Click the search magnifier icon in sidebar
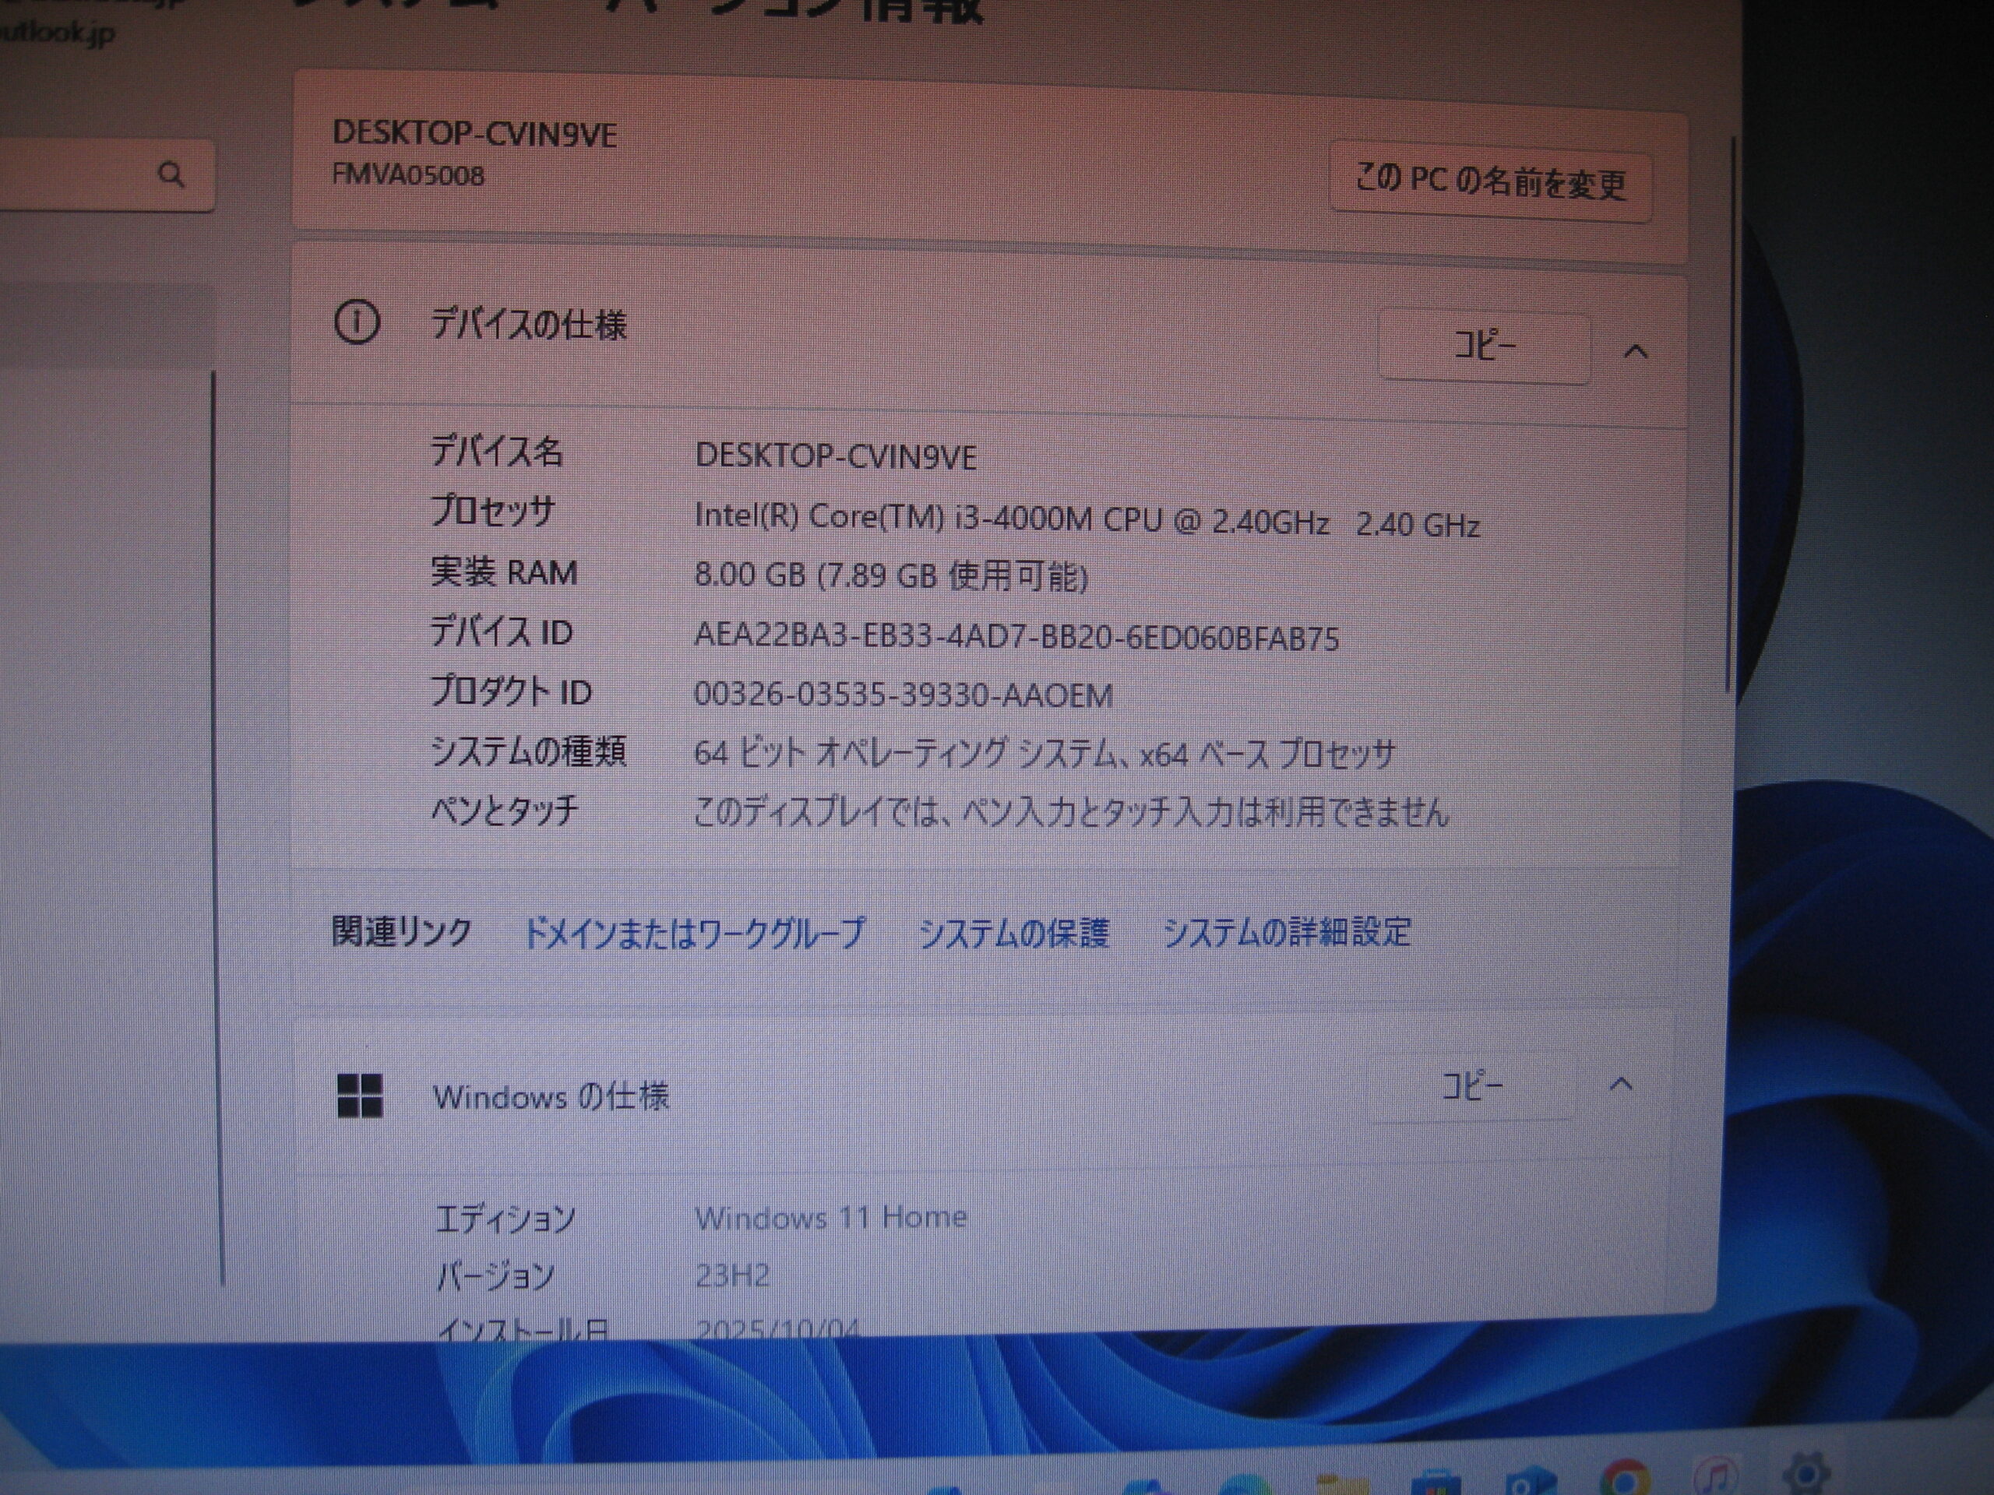Screen dimensions: 1994x1495 click(x=171, y=175)
